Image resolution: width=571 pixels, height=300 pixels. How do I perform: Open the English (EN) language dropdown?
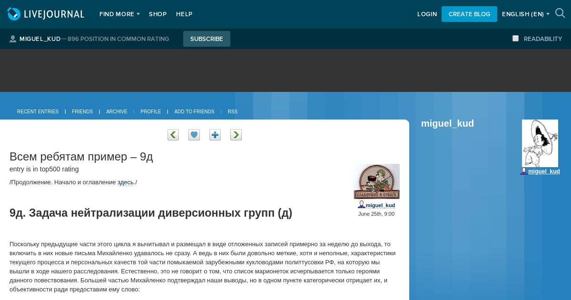coord(526,14)
